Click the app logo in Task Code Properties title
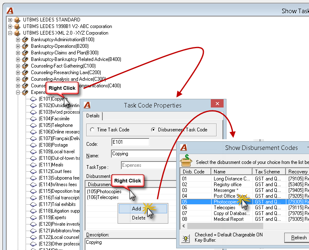Image resolution: width=309 pixels, height=250 pixels. coord(87,105)
